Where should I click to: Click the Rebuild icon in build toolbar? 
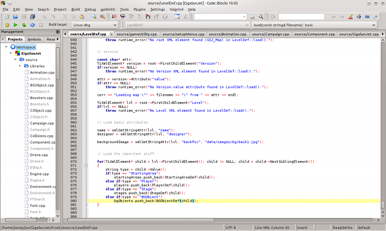coord(32,25)
